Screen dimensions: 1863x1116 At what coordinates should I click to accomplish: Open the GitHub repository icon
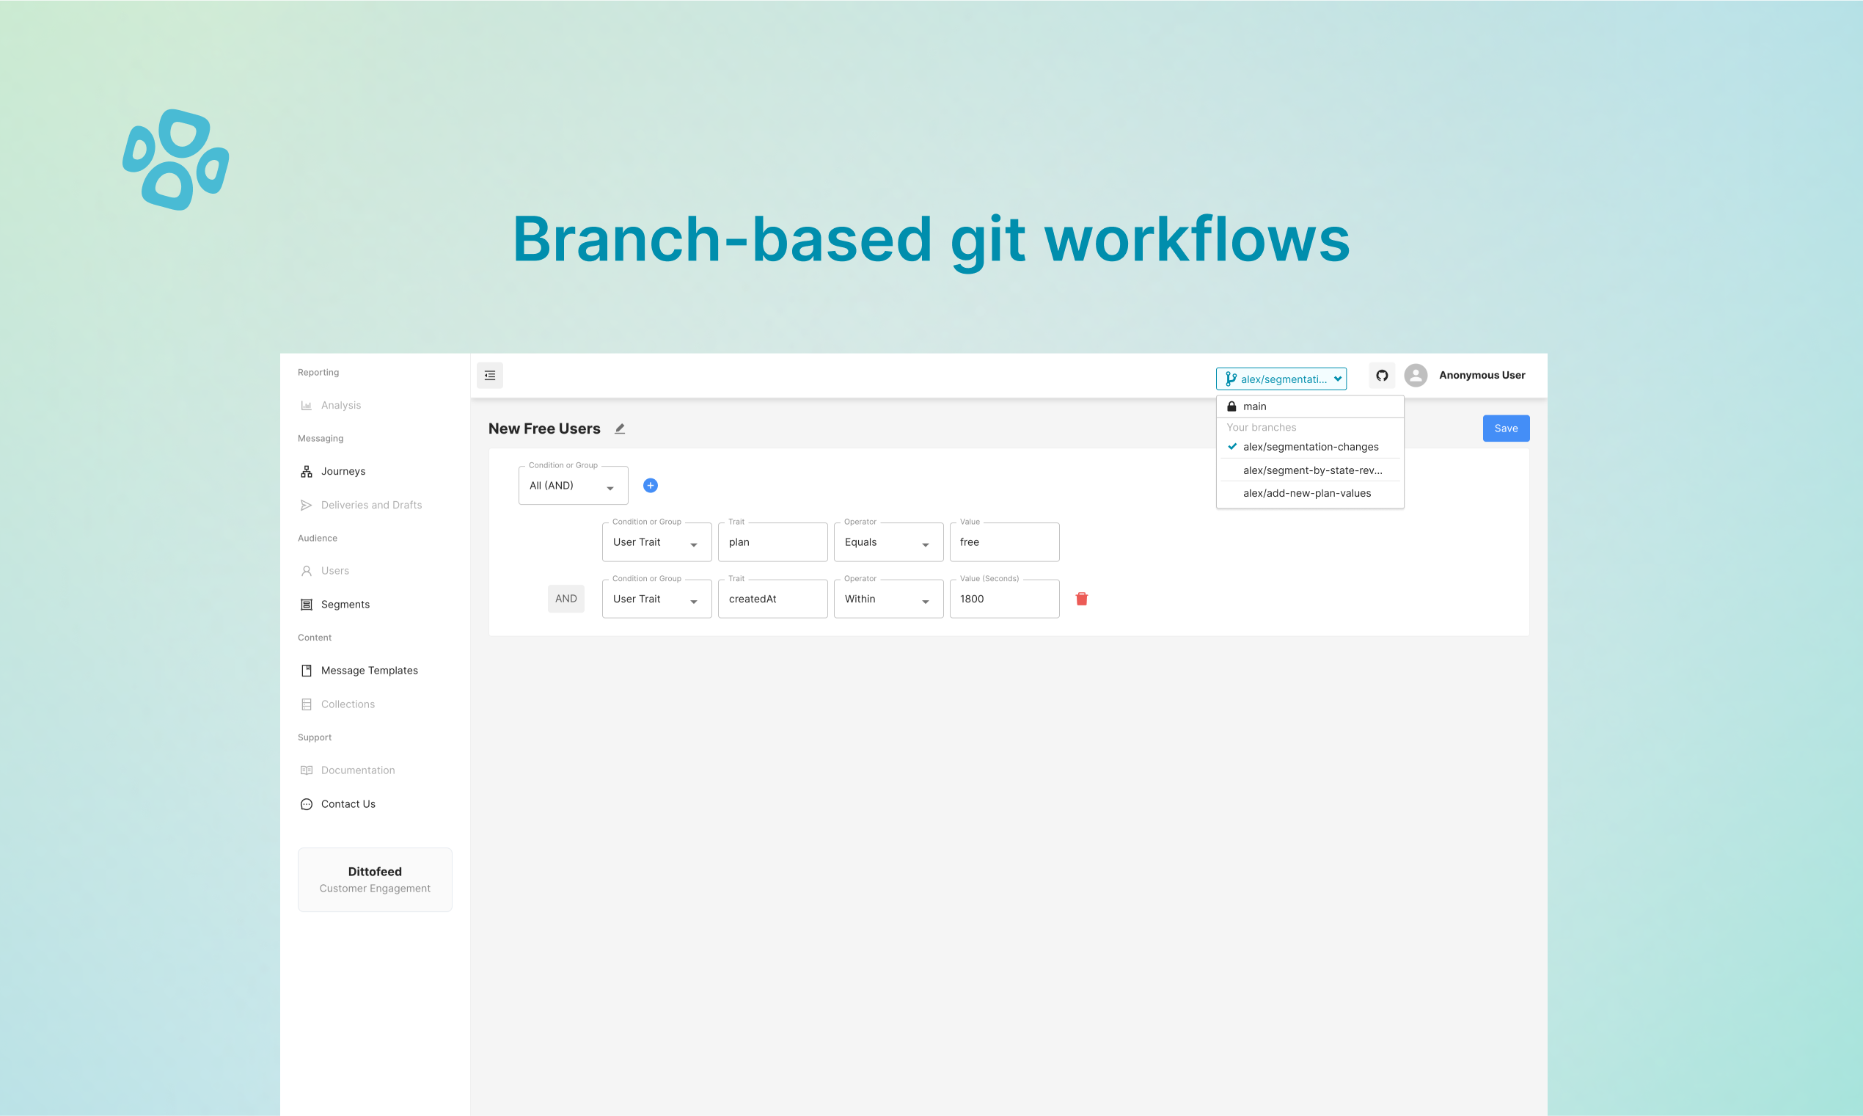(1382, 375)
